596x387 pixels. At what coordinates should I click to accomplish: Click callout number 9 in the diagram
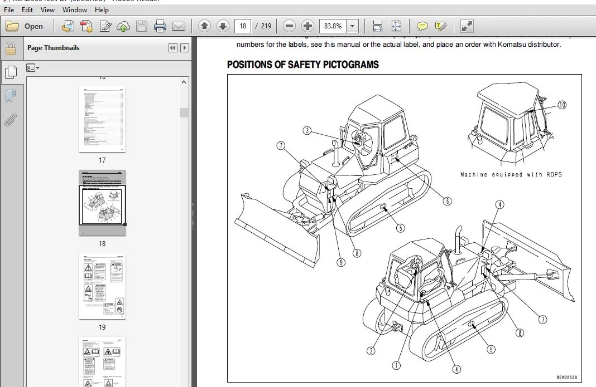click(x=341, y=262)
